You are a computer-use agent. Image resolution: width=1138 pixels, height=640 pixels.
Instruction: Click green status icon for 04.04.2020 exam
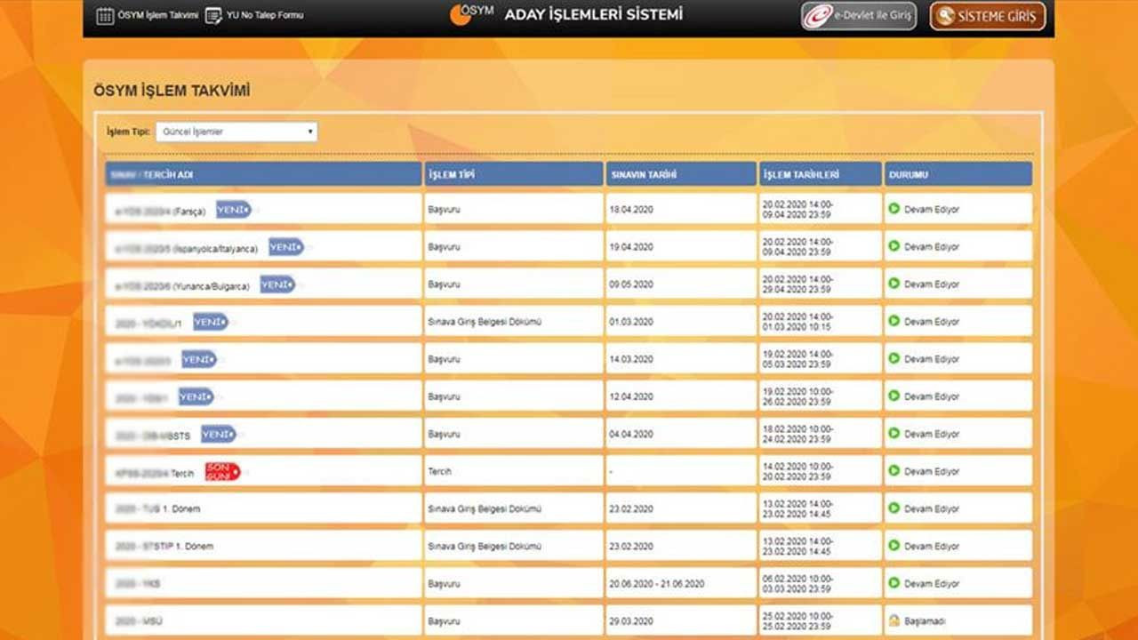click(x=894, y=433)
